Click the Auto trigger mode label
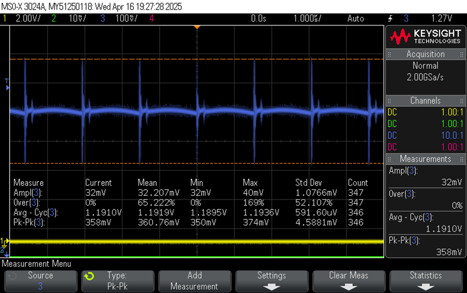This screenshot has width=467, height=293. 355,19
